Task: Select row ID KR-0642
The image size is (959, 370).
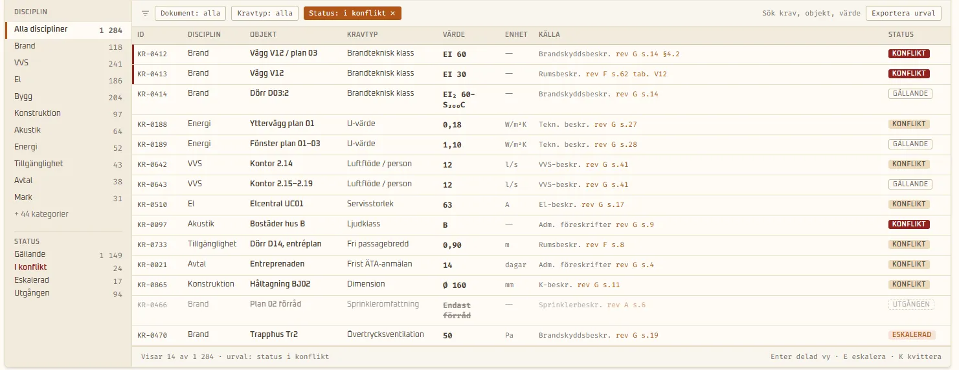Action: point(152,165)
